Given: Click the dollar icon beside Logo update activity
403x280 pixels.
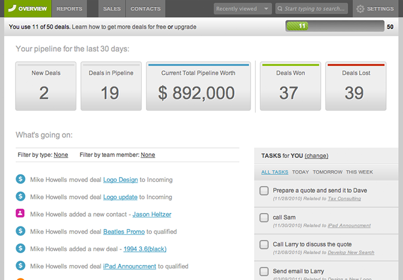Looking at the screenshot, I should coord(20,196).
